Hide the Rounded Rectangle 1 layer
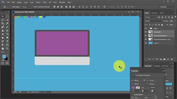The image size is (177, 99). tap(146, 35)
